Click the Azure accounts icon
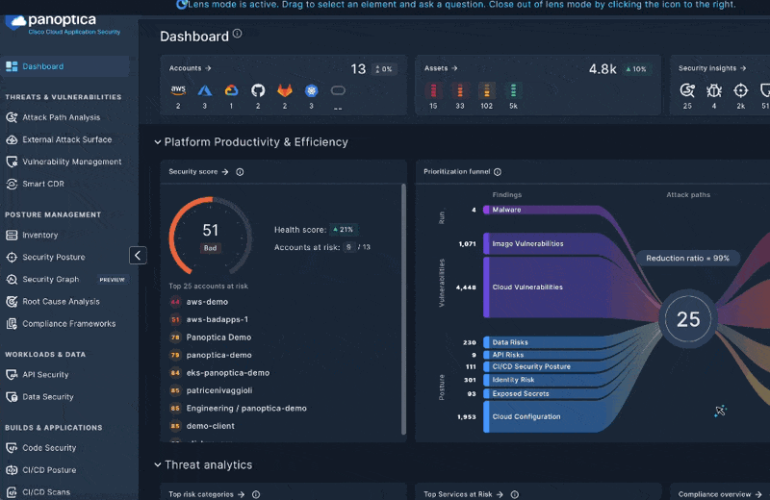 [x=205, y=90]
